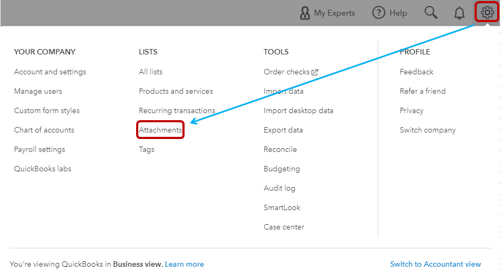Image resolution: width=502 pixels, height=271 pixels.
Task: Click the LISTS heading
Action: point(148,52)
